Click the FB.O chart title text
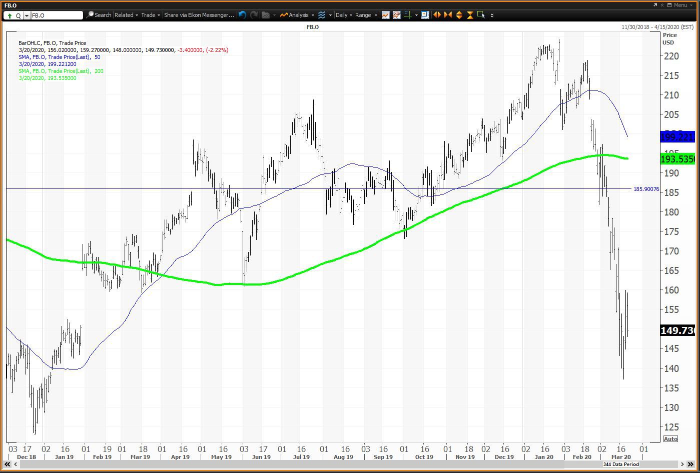 (x=313, y=27)
